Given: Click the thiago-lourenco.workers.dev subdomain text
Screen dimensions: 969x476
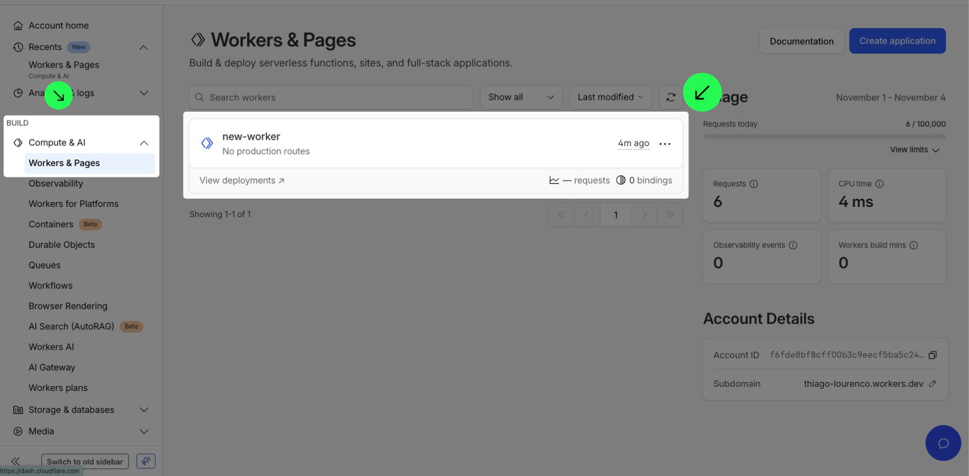Looking at the screenshot, I should (x=863, y=384).
